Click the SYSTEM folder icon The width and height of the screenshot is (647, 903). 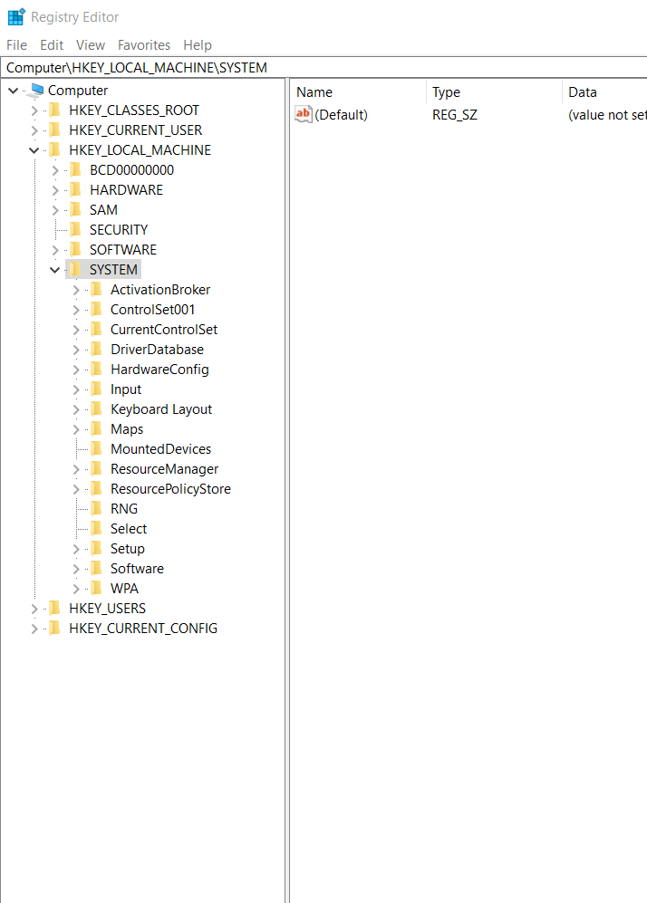[x=75, y=270]
